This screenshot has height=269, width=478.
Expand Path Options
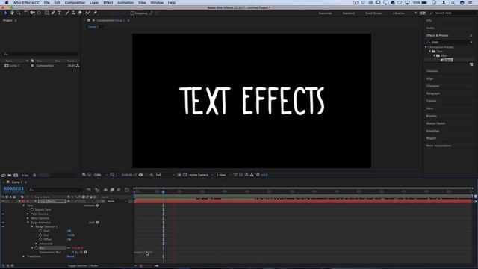(28, 214)
